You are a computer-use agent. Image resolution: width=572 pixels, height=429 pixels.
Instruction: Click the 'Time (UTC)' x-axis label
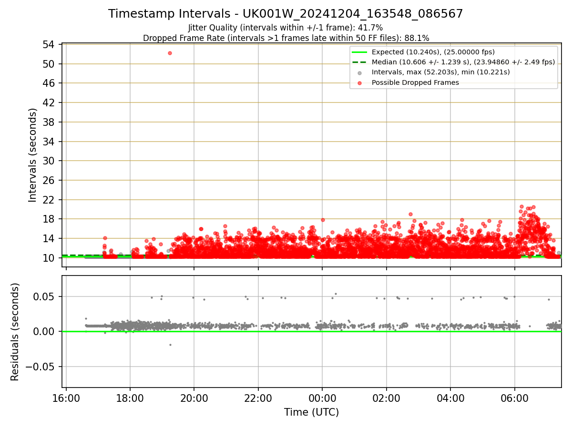(311, 412)
